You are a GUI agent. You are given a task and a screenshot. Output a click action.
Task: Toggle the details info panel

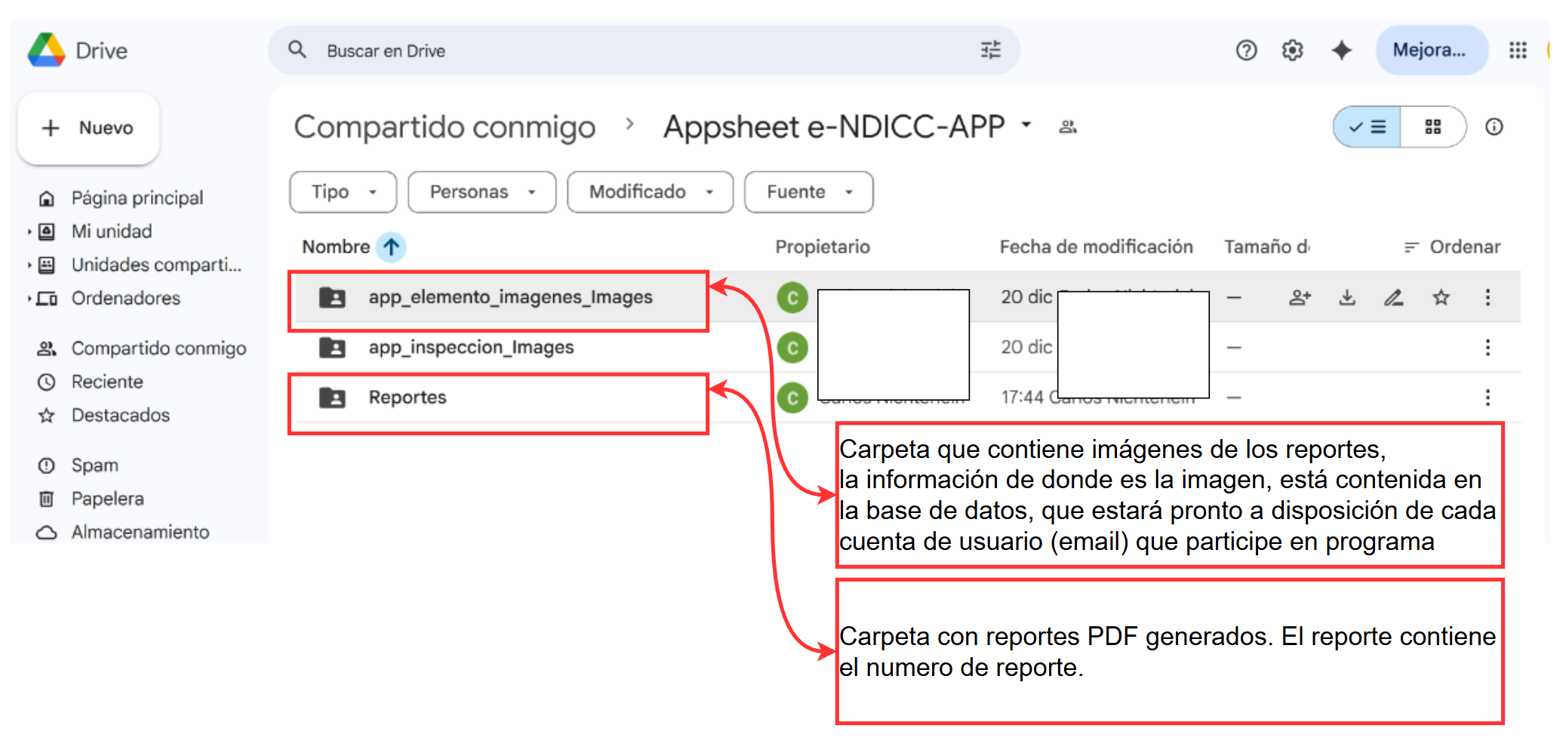pos(1494,127)
